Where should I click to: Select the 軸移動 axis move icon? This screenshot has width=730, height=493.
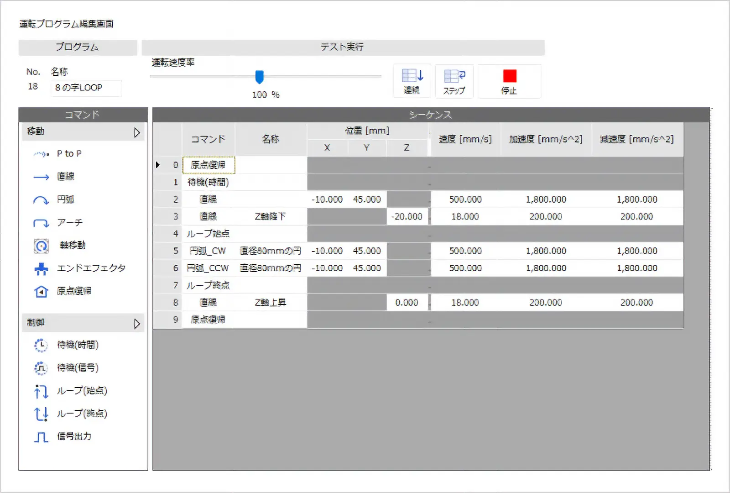(x=41, y=246)
